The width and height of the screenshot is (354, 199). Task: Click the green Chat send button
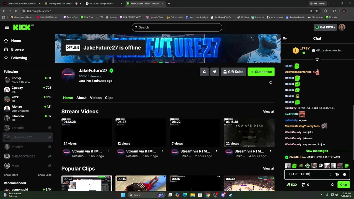(x=343, y=185)
